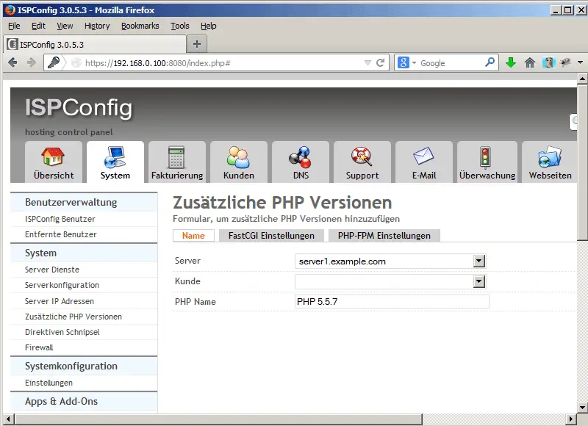Image resolution: width=588 pixels, height=426 pixels.
Task: Open the Tools menu
Action: pos(180,26)
